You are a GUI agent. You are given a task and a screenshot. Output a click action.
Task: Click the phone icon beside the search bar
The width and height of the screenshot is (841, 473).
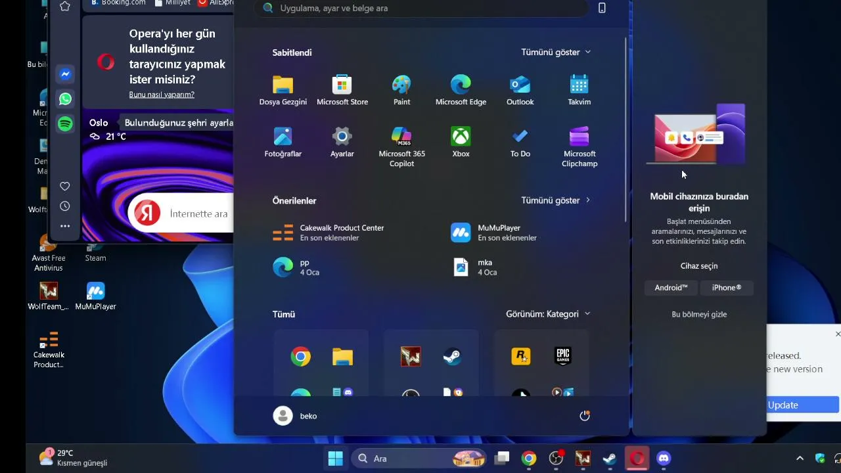(602, 8)
